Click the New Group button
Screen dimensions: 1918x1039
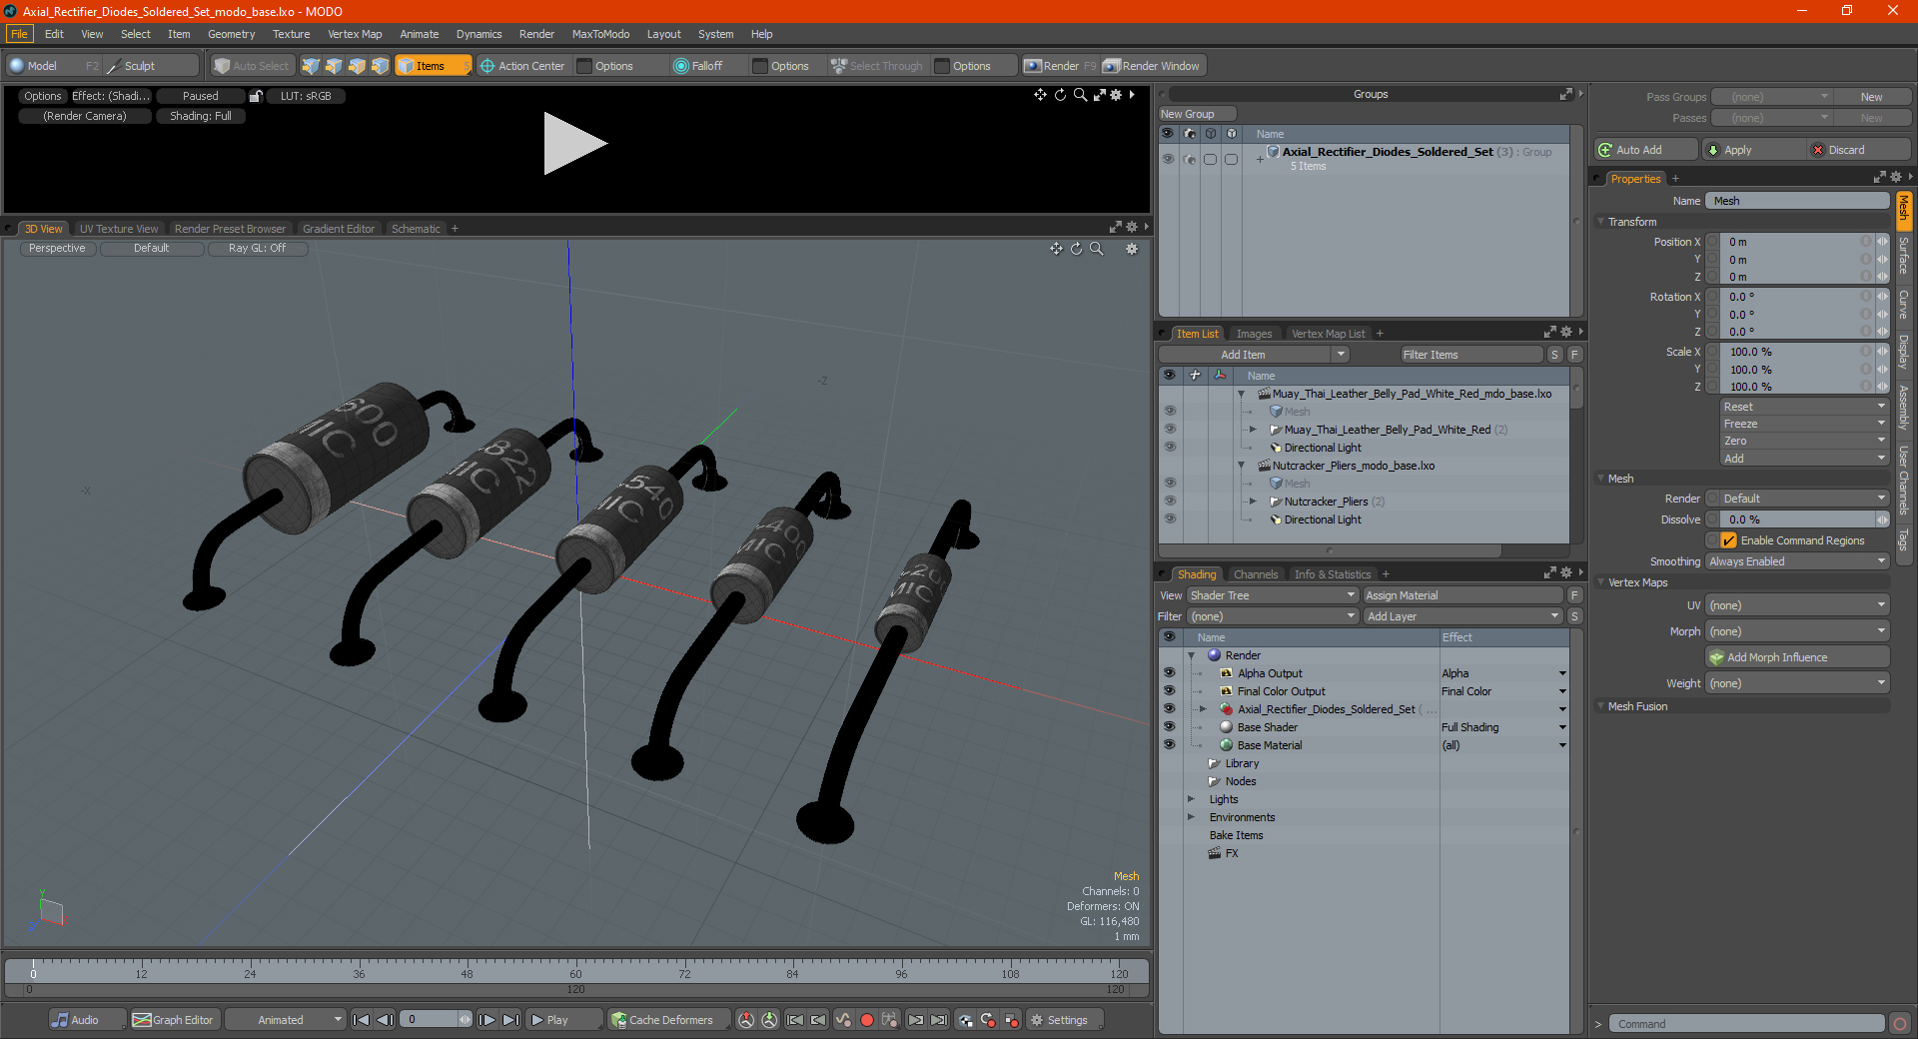coord(1197,114)
